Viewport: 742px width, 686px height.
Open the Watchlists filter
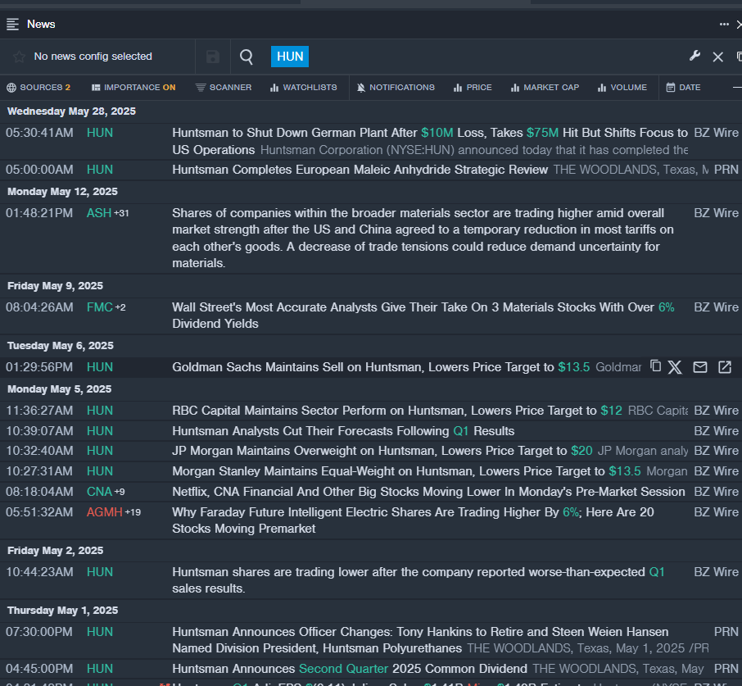[x=303, y=88]
